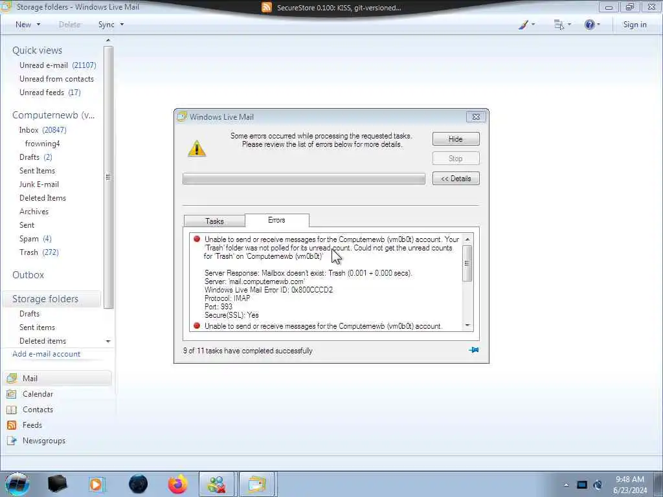Collapse dialog with << Details button

[x=456, y=179]
